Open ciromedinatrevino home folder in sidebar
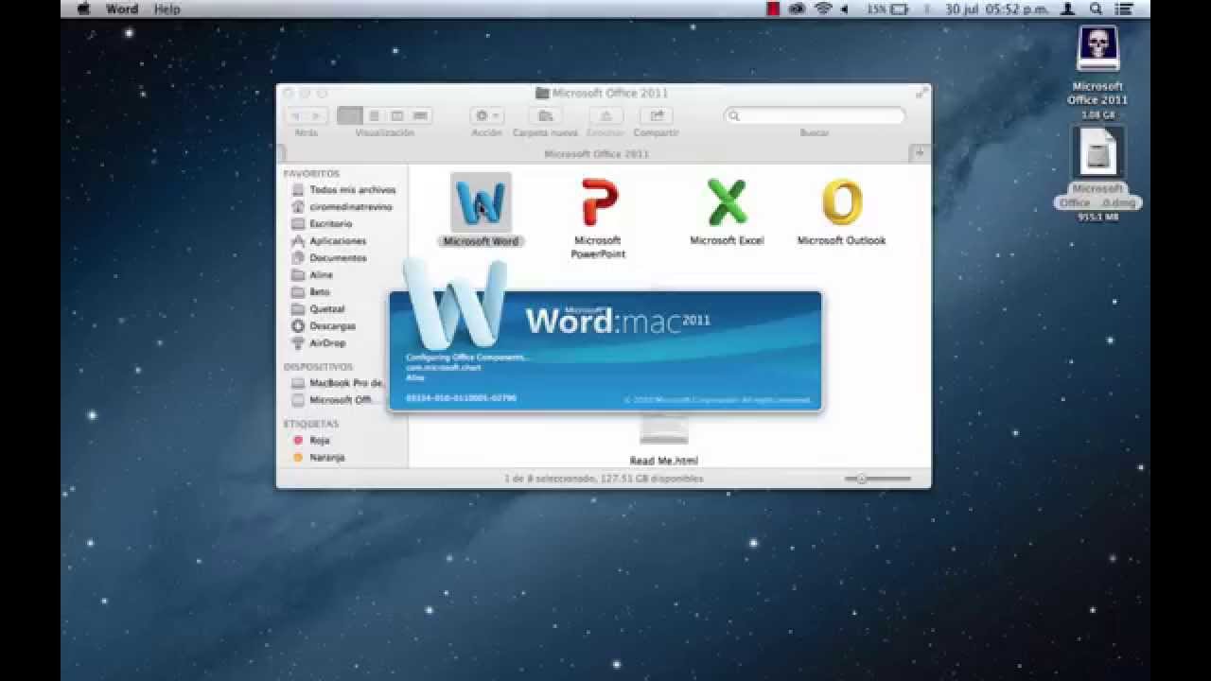Viewport: 1211px width, 681px height. point(342,207)
